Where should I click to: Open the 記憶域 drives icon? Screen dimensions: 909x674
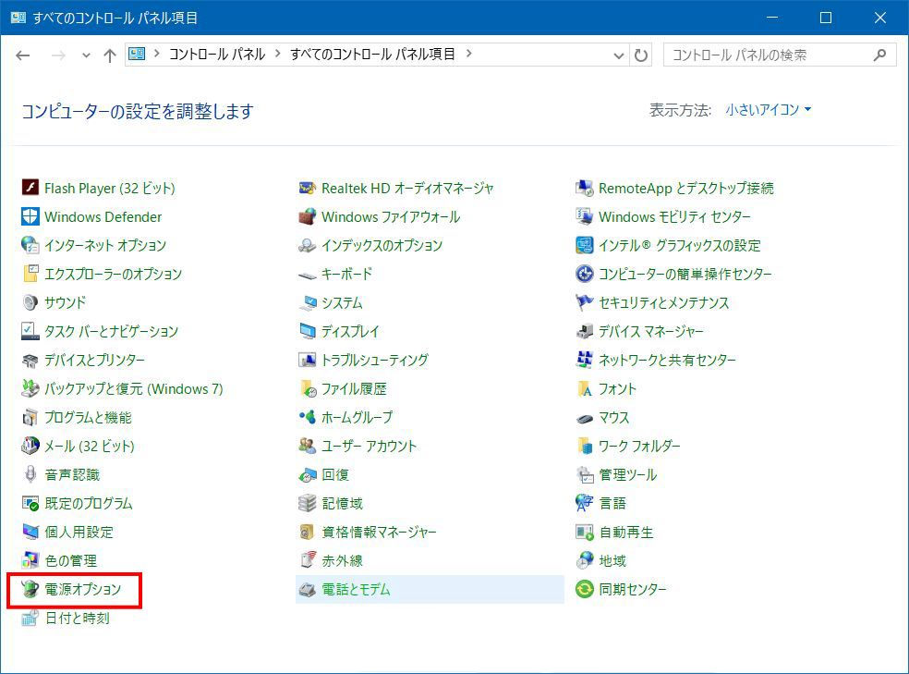coord(308,503)
